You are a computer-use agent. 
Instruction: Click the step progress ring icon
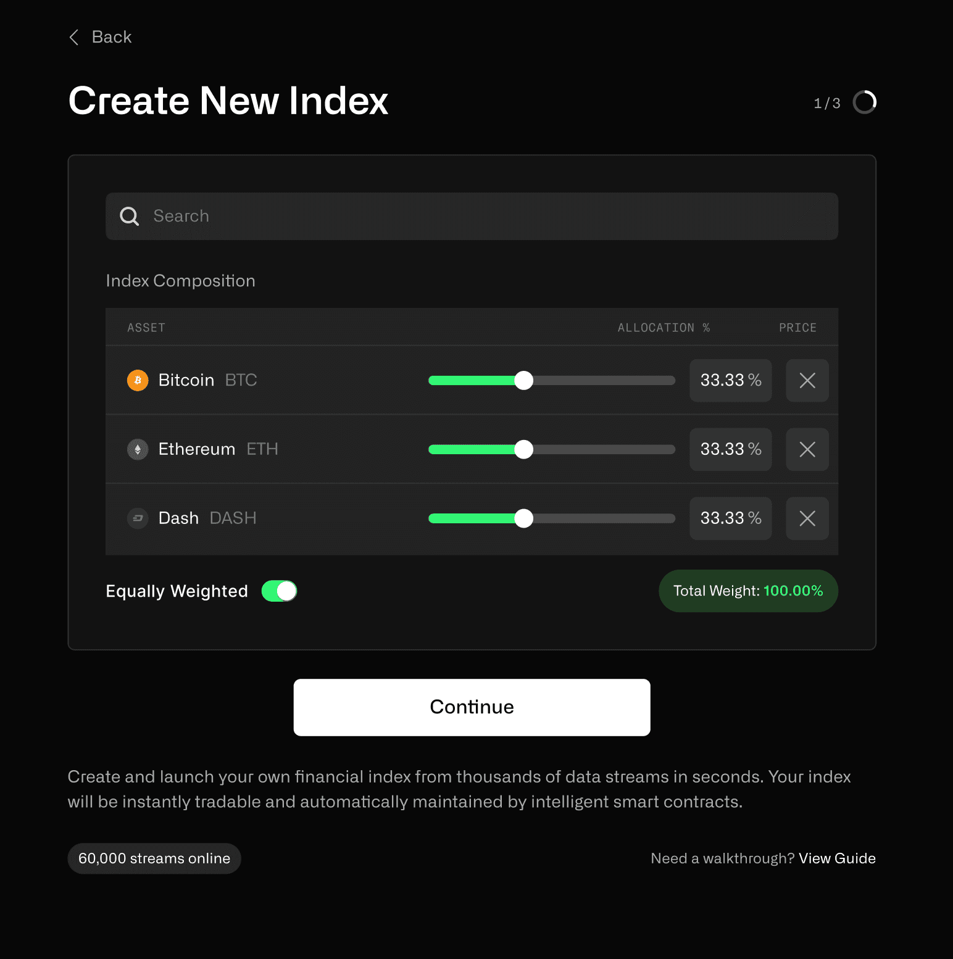pyautogui.click(x=864, y=102)
